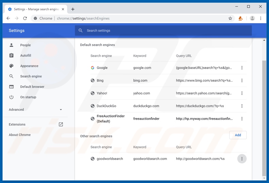The image size is (269, 183).
Task: Click FreeAuctionFinder (Default) engine name
Action: [x=111, y=119]
